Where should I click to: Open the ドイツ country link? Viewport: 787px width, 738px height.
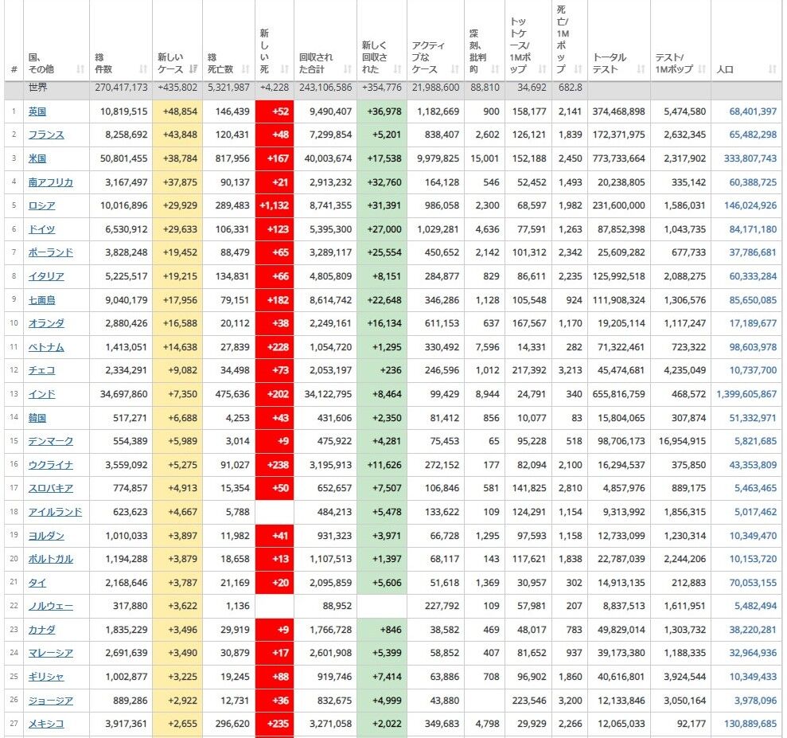pos(41,229)
